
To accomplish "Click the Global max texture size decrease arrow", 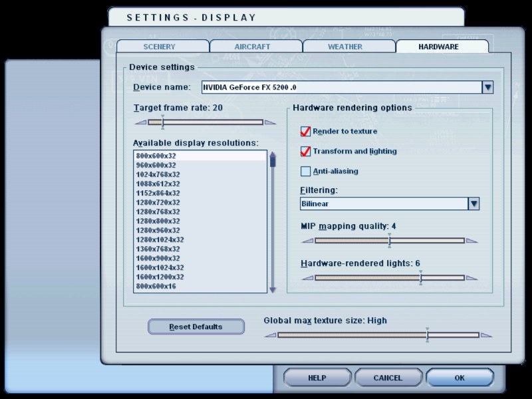I will click(269, 334).
